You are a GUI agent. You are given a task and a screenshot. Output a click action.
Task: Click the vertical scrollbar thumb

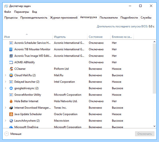tap(154, 69)
